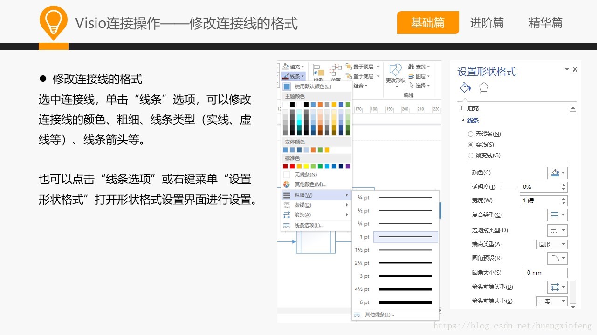Open the 虚线(D) dashes submenu

point(316,205)
